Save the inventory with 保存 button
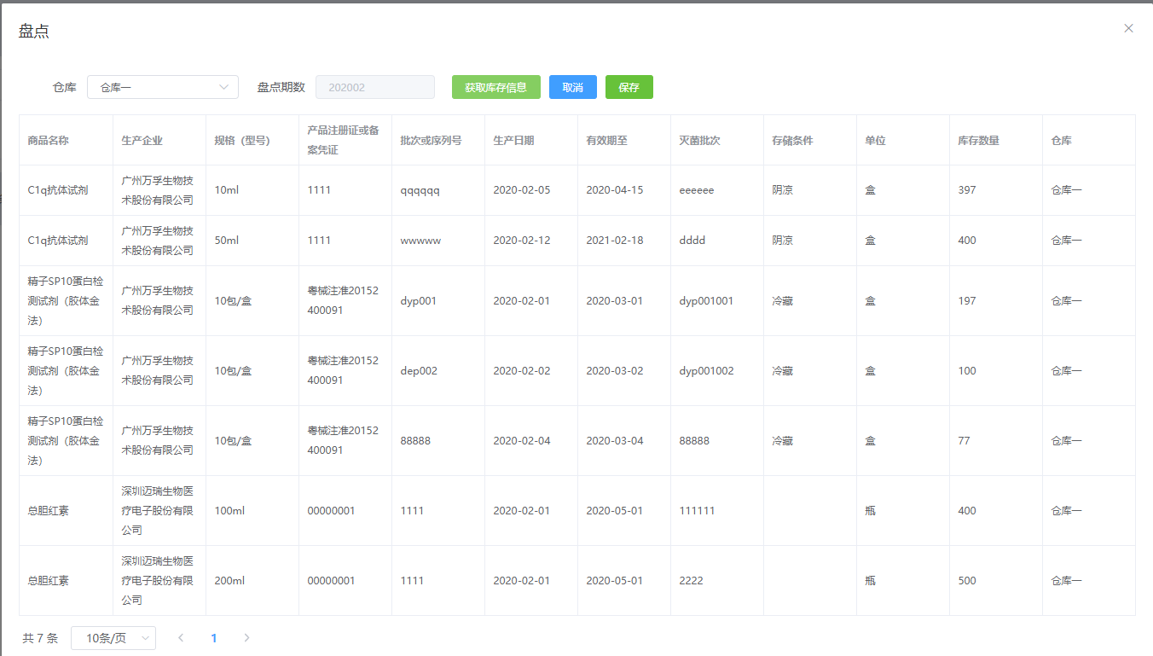 click(x=629, y=87)
